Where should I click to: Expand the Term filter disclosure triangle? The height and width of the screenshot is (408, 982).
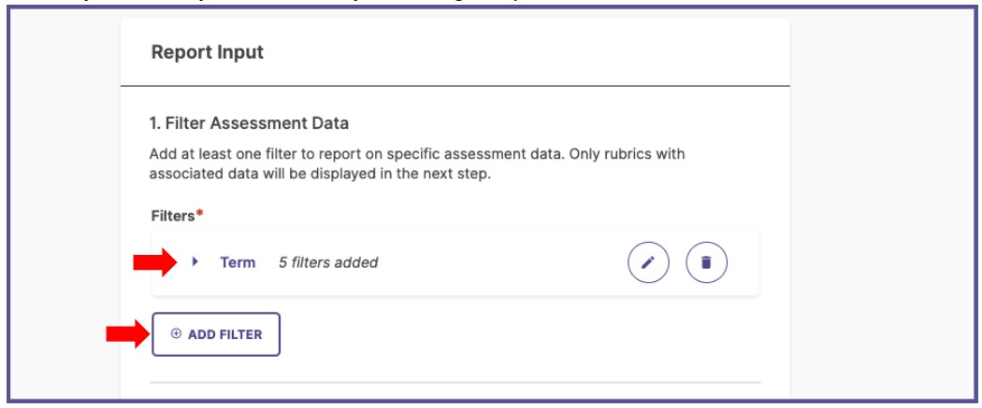tap(195, 261)
